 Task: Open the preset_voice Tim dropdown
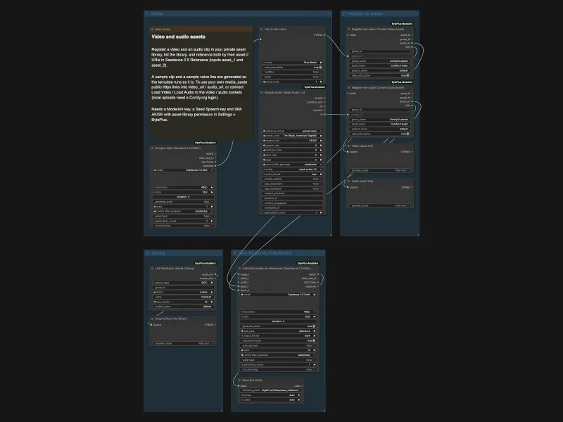coord(292,136)
